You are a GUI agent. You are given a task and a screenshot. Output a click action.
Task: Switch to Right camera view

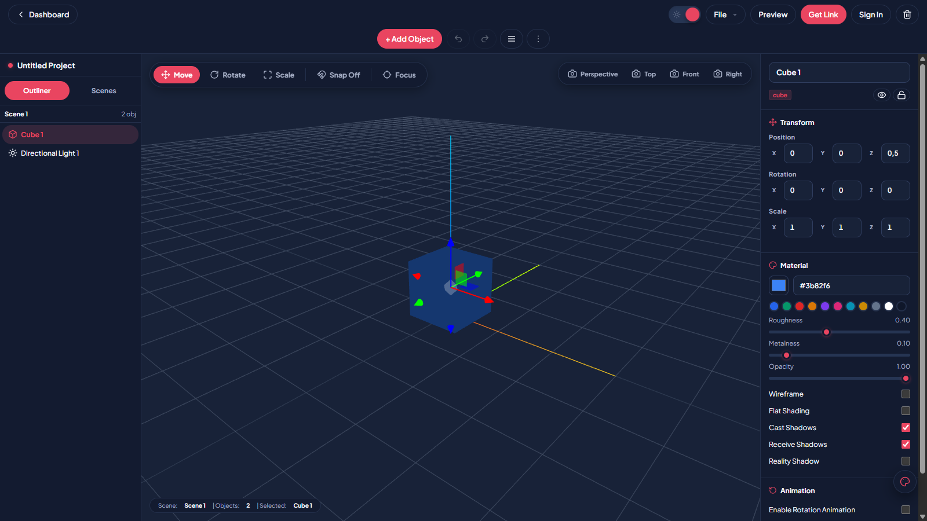[x=728, y=74]
